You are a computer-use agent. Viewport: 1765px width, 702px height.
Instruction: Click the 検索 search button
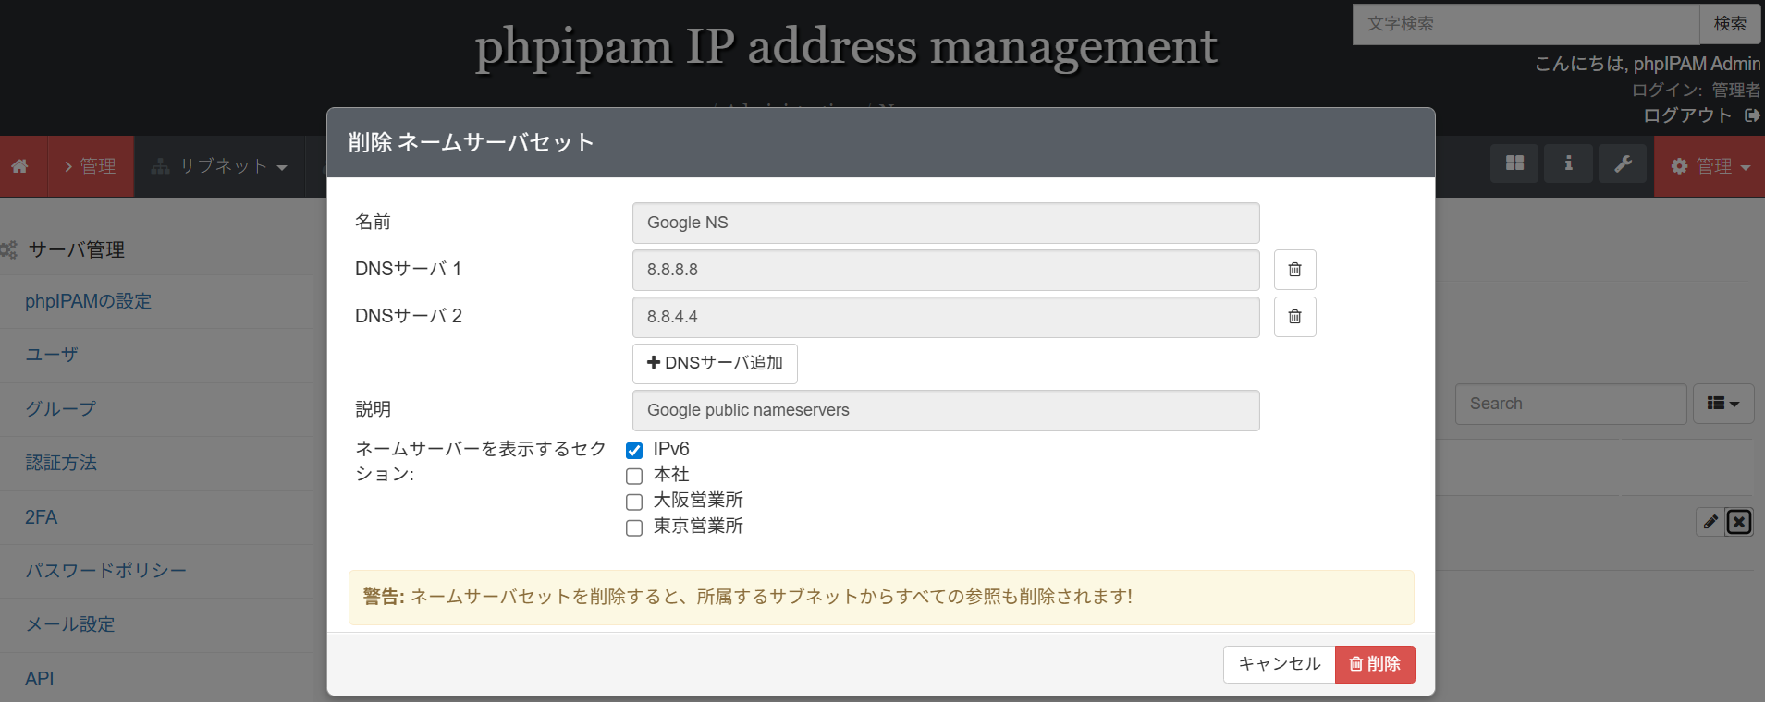pos(1730,24)
